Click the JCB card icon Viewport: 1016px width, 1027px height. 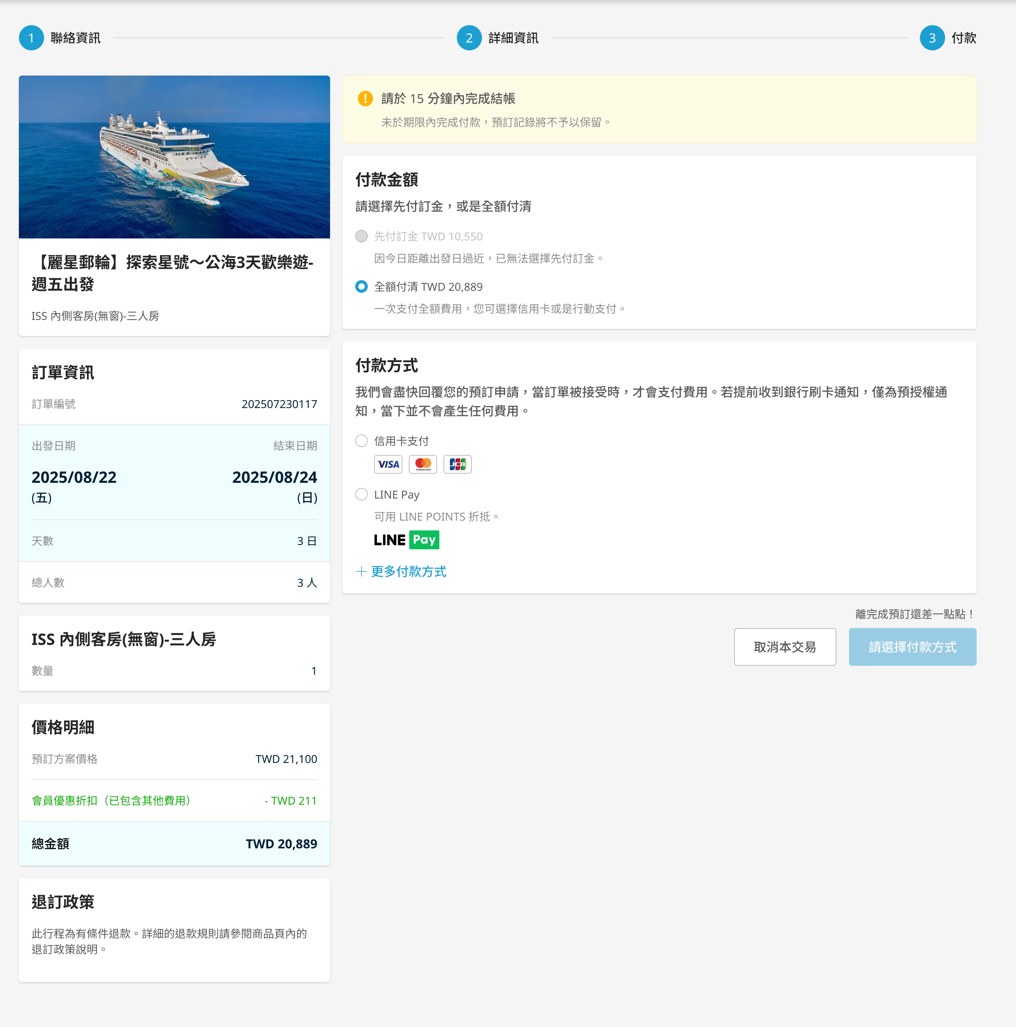tap(458, 464)
